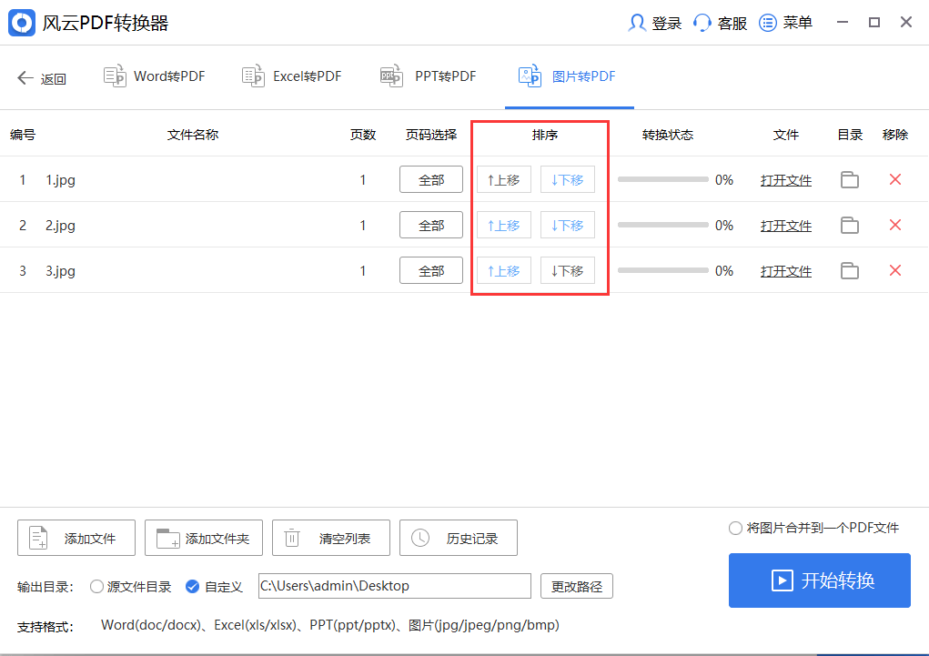Image resolution: width=929 pixels, height=656 pixels.
Task: Click the 清空列表 trash icon
Action: tap(291, 538)
